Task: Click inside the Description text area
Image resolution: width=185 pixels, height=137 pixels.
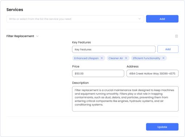Action: point(125,99)
